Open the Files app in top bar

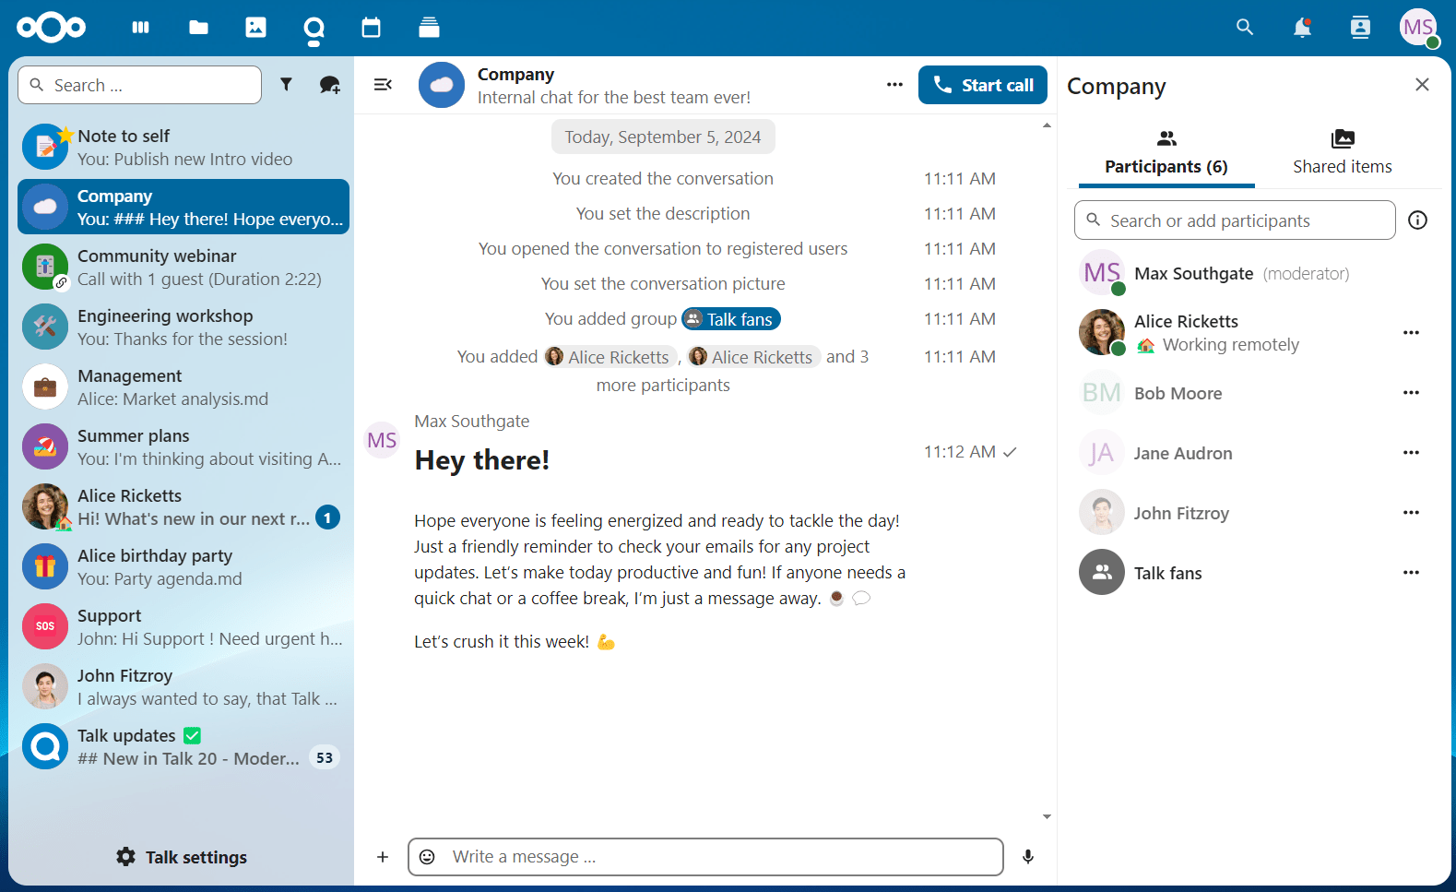click(198, 28)
